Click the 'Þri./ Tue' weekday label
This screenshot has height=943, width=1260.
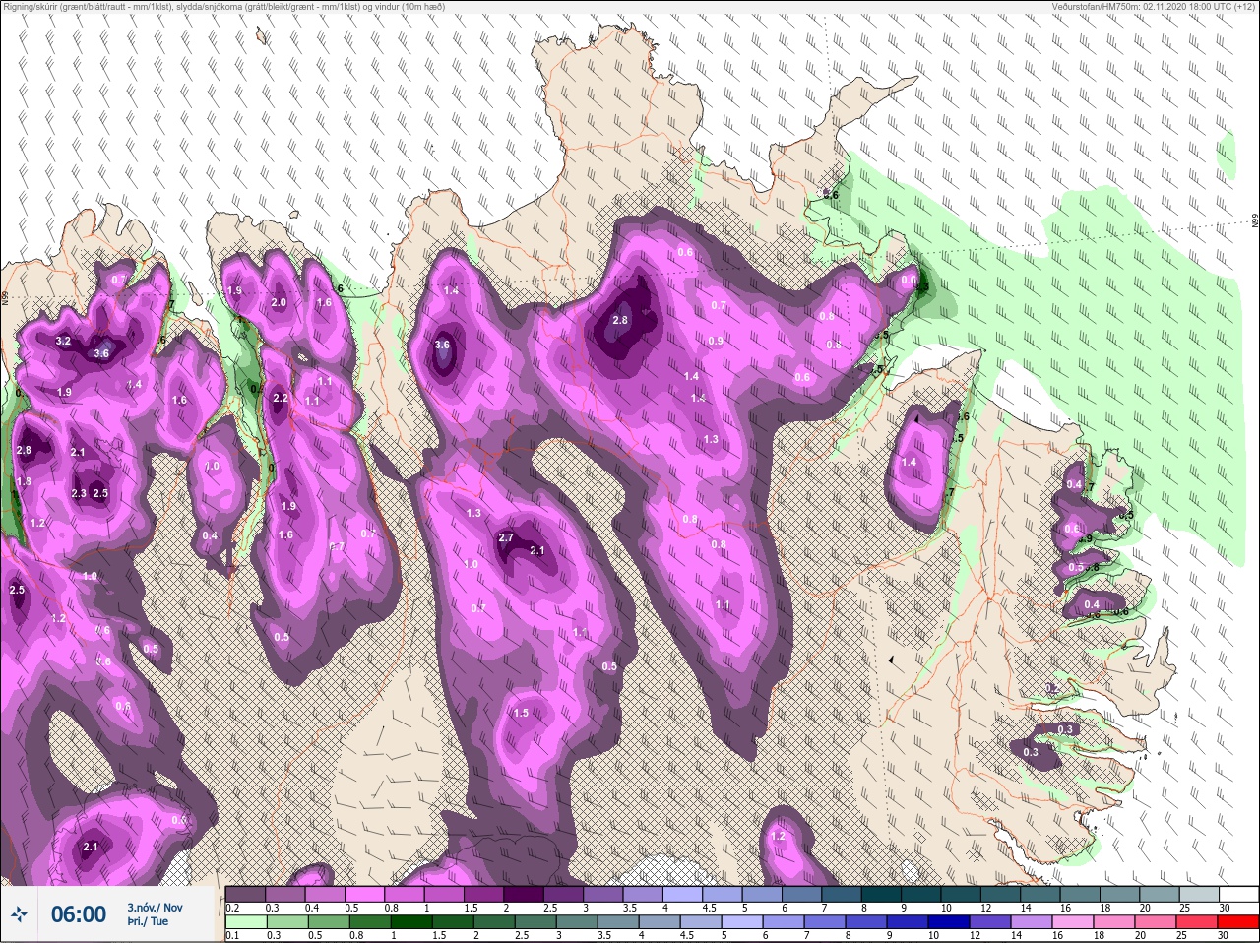pos(148,922)
